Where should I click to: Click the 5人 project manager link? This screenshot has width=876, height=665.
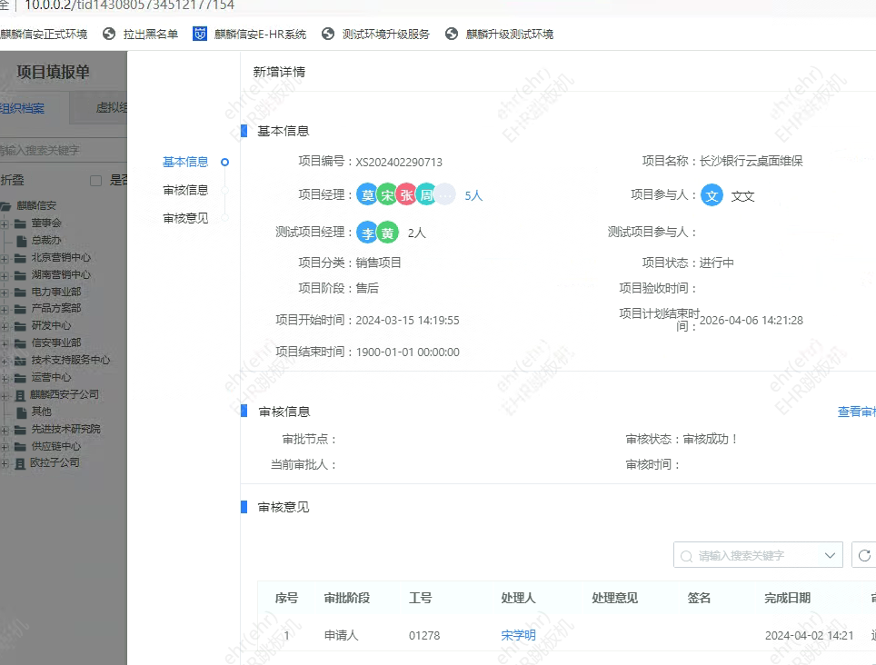[x=473, y=194]
